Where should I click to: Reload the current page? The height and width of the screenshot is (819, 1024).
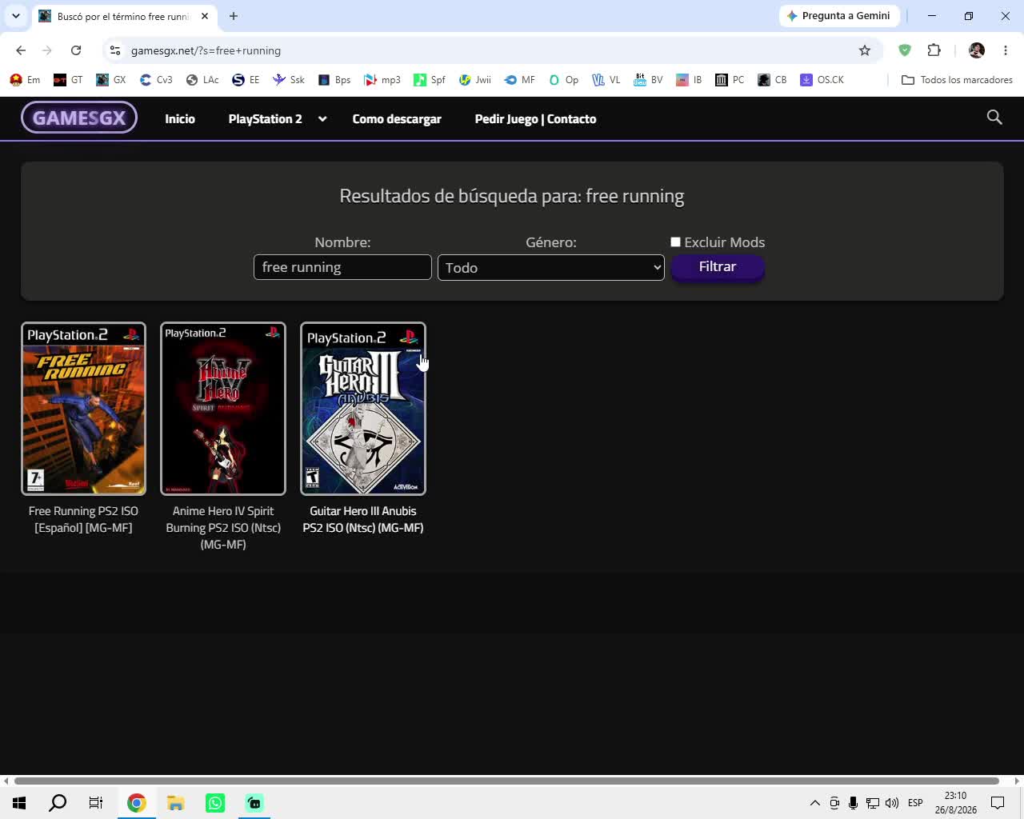(76, 50)
